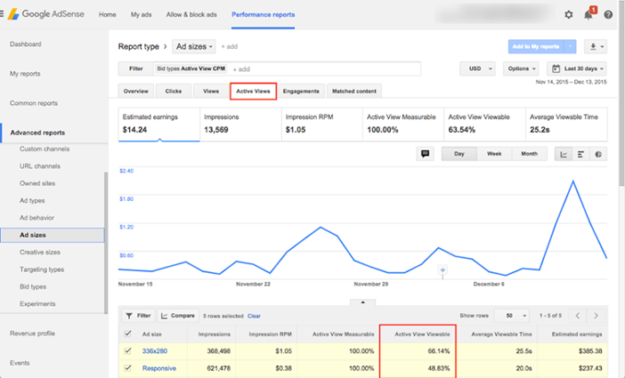Open the chart annotations comment icon

click(426, 154)
